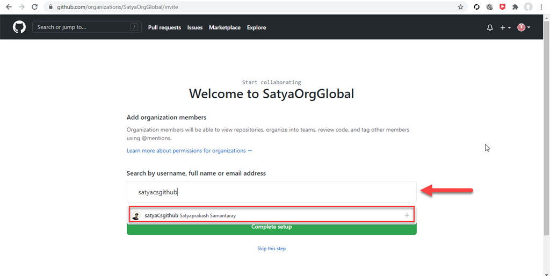Click the red shield extension icon
Screen dimensions: 550x276
502,6
